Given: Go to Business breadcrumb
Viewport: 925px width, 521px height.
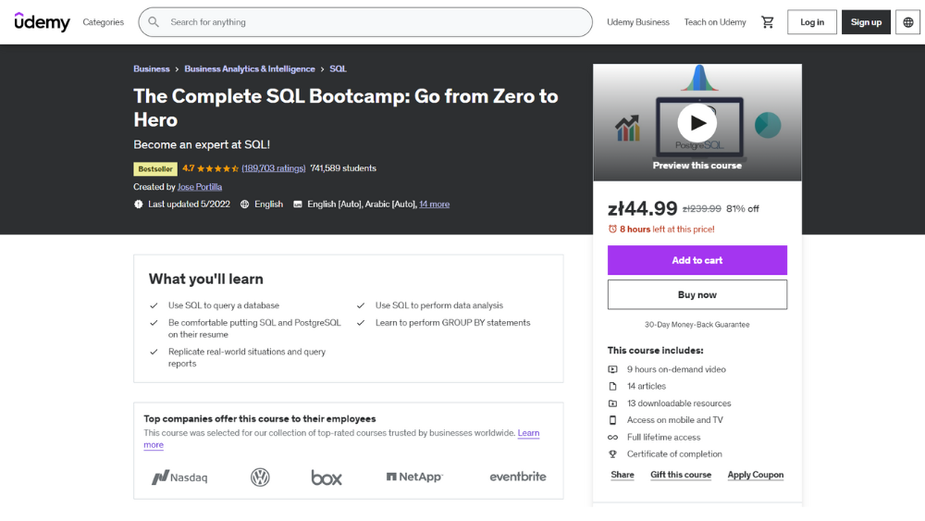Looking at the screenshot, I should pos(151,68).
